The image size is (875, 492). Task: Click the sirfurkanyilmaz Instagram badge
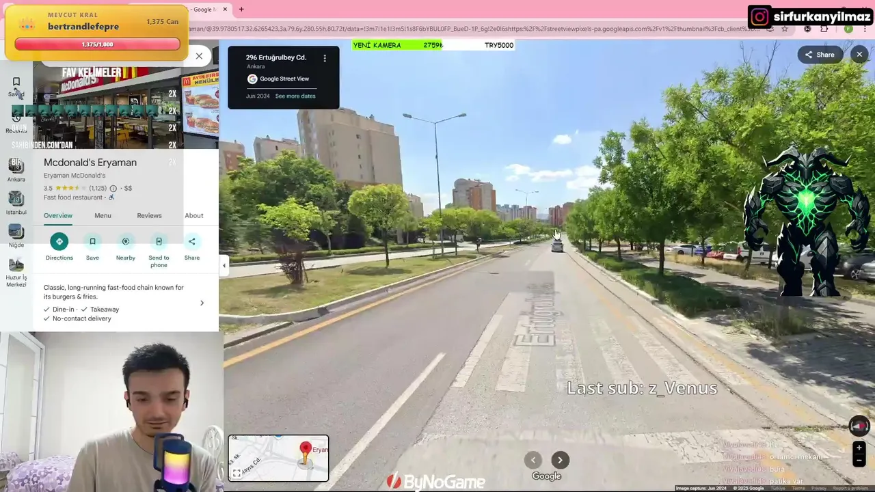tap(811, 16)
